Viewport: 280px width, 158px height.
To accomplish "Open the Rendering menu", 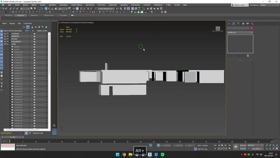I will click(90, 5).
